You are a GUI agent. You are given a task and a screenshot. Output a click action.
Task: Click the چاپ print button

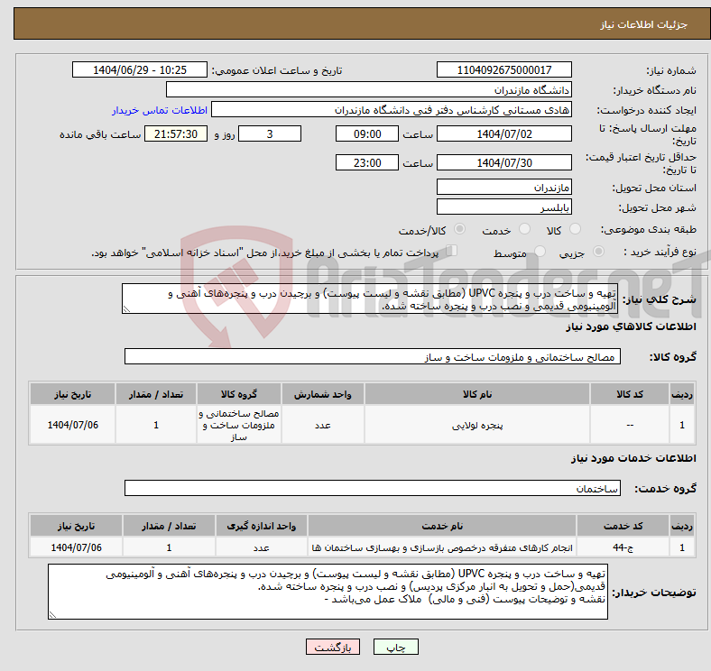(x=396, y=647)
